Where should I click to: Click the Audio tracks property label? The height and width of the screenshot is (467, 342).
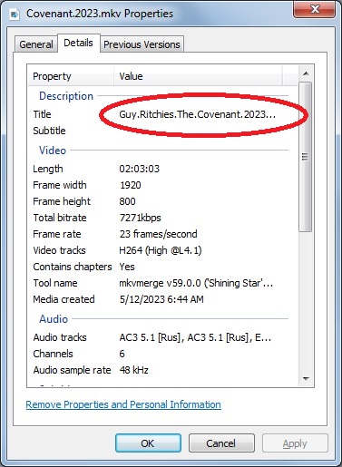pos(60,337)
